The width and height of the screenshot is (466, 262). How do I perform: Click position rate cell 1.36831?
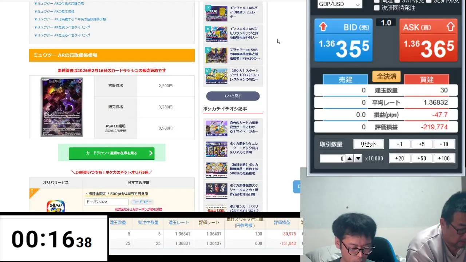pos(182,243)
